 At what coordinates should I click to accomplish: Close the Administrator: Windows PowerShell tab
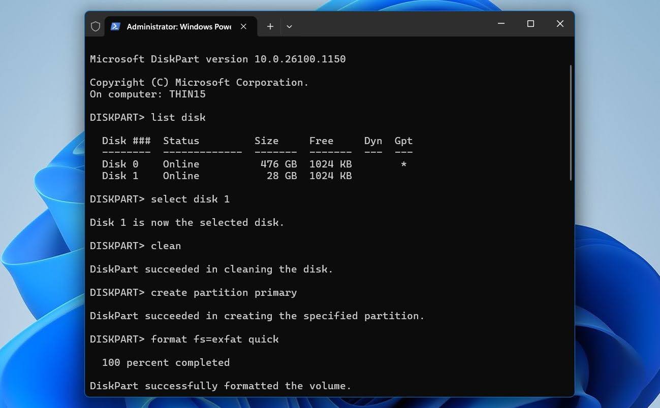coord(243,26)
